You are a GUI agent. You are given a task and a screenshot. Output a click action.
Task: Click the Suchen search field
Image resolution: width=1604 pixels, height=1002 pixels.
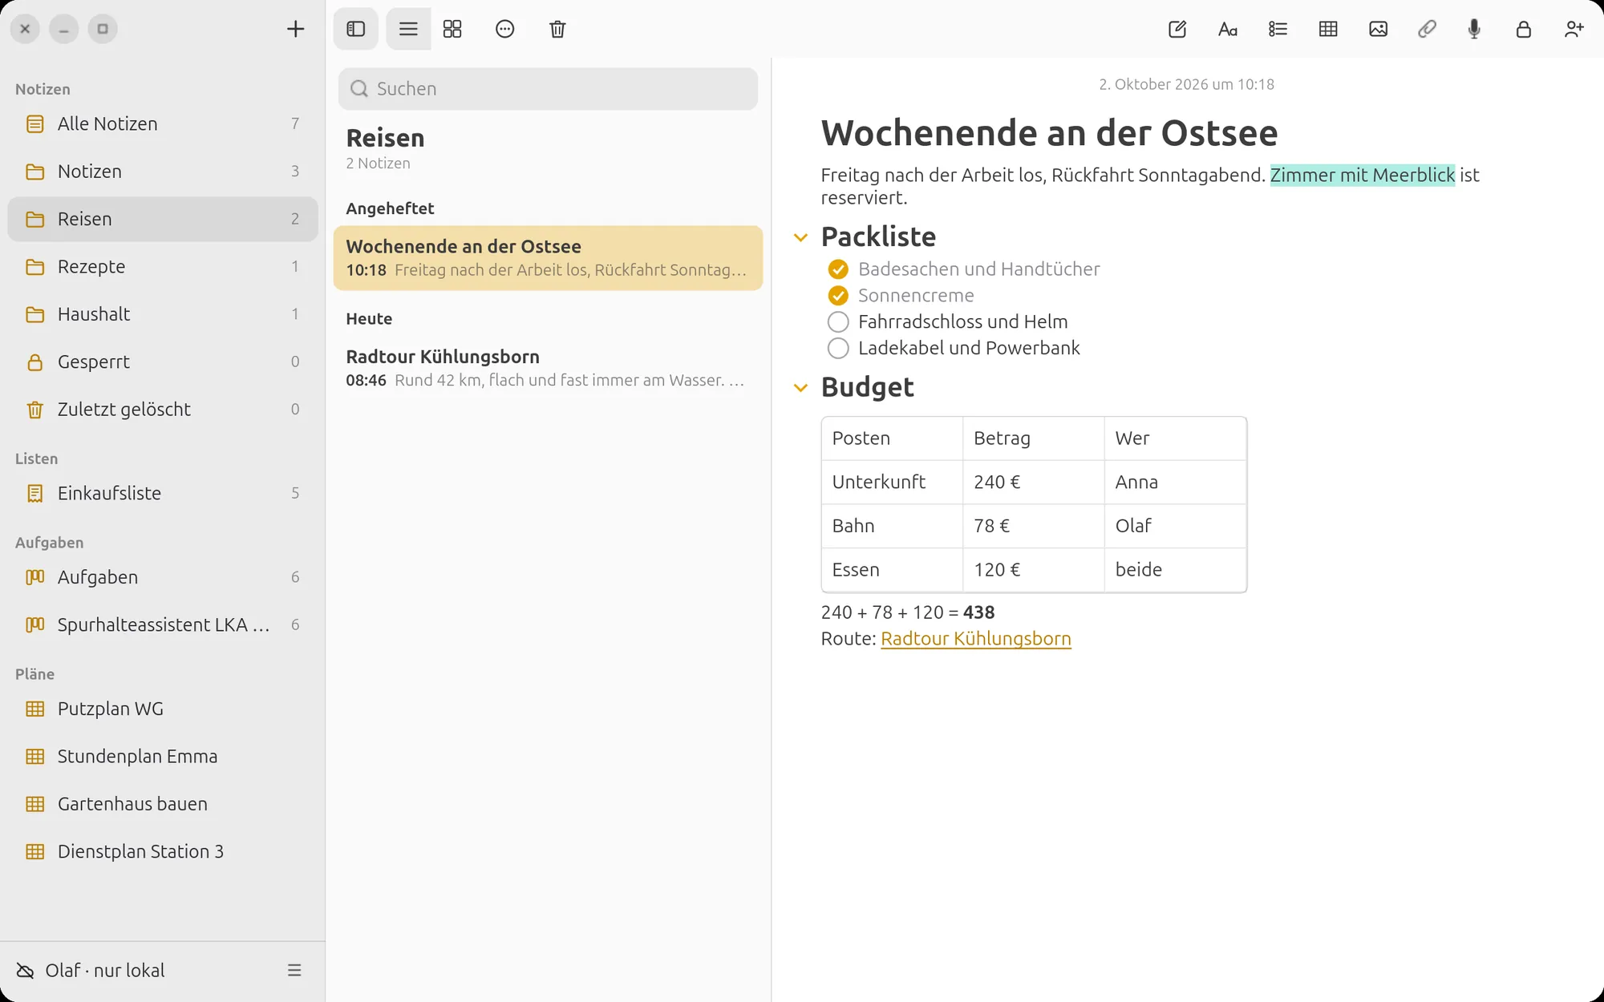[548, 89]
